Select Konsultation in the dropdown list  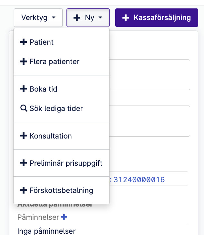pyautogui.click(x=61, y=136)
